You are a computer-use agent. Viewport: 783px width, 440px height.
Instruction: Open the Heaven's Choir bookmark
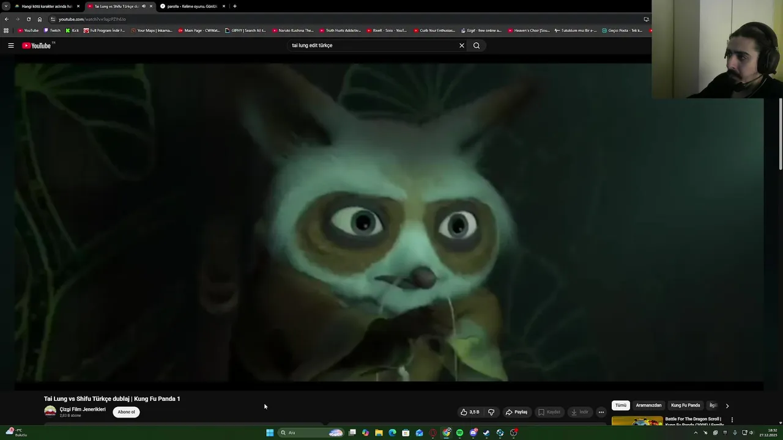click(528, 30)
